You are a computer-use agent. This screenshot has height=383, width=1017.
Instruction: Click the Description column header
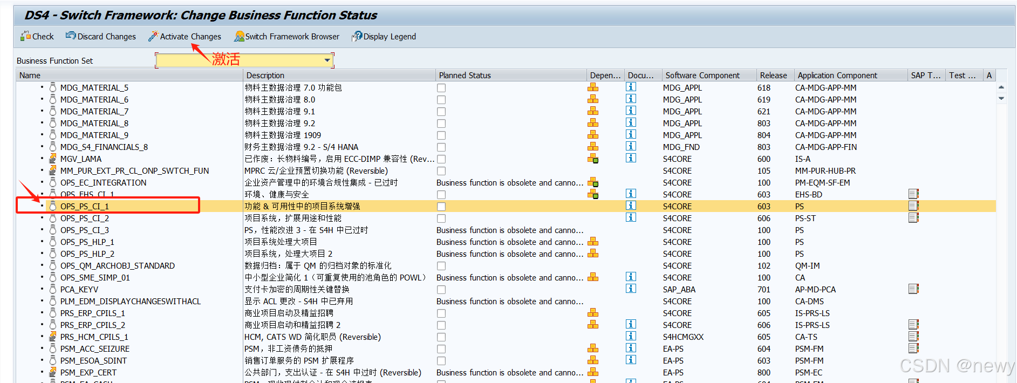coord(339,76)
